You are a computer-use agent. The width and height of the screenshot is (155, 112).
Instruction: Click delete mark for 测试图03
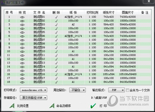(56, 25)
